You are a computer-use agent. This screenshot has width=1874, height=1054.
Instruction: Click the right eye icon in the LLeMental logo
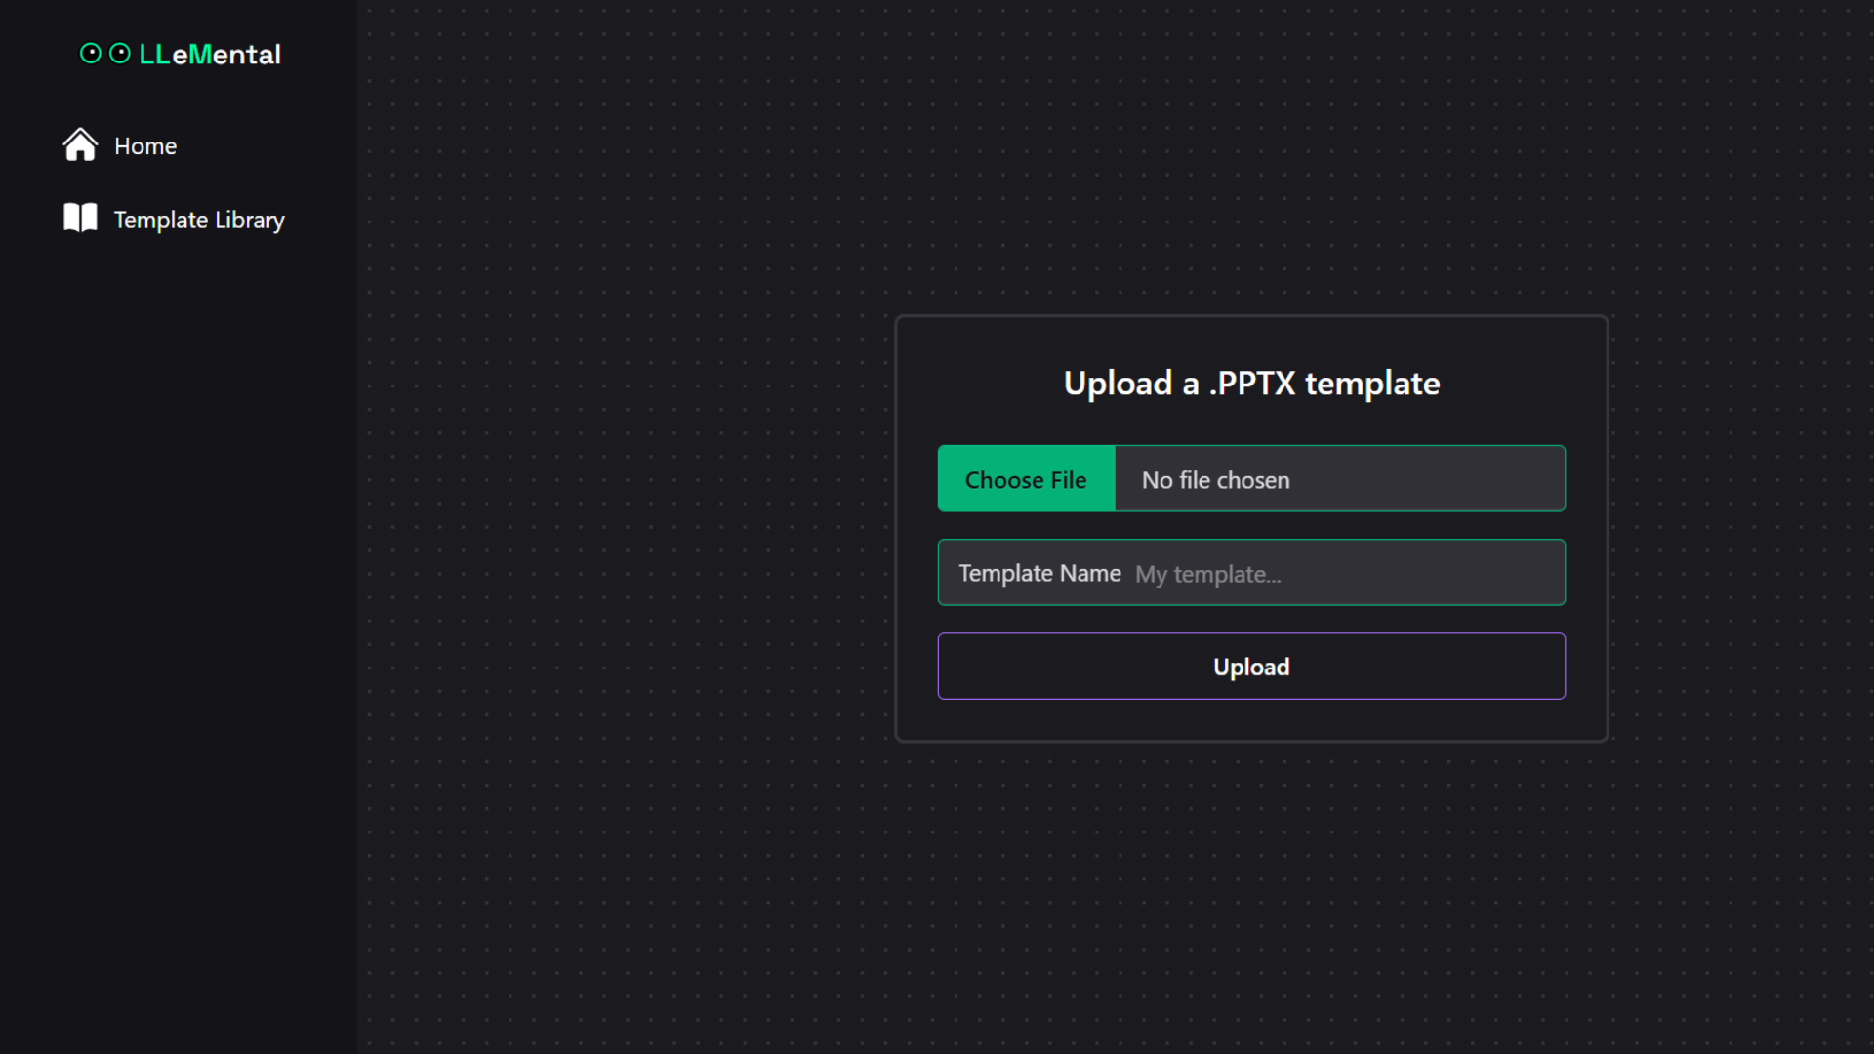coord(120,53)
